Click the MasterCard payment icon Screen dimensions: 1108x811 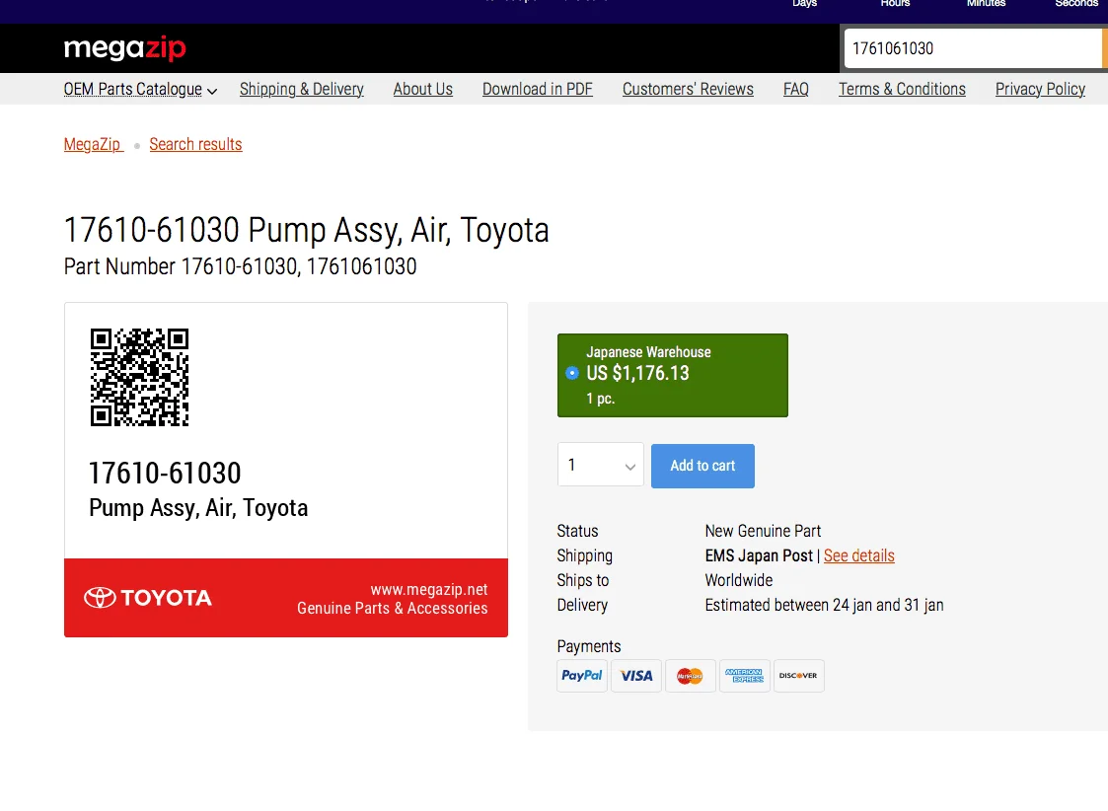click(690, 676)
